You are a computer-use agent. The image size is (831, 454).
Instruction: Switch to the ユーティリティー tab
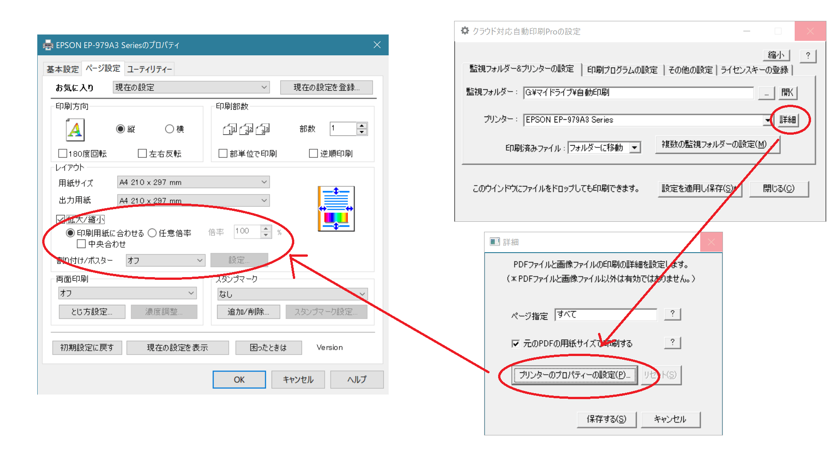pyautogui.click(x=149, y=69)
